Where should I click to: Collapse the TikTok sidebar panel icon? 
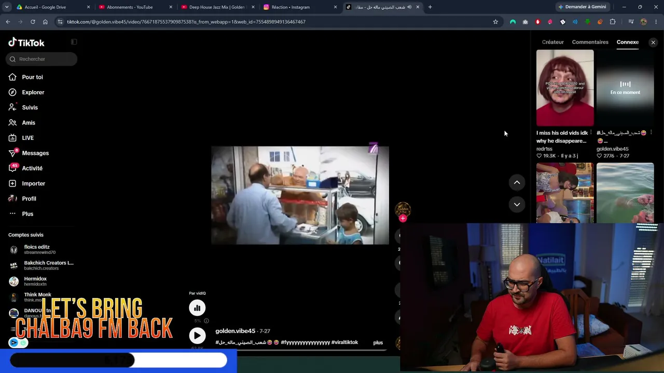point(74,42)
